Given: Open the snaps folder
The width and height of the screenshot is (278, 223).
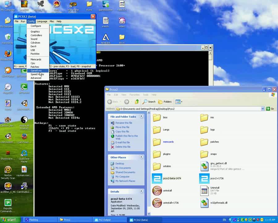Looking at the screenshot, I should click(204, 154).
